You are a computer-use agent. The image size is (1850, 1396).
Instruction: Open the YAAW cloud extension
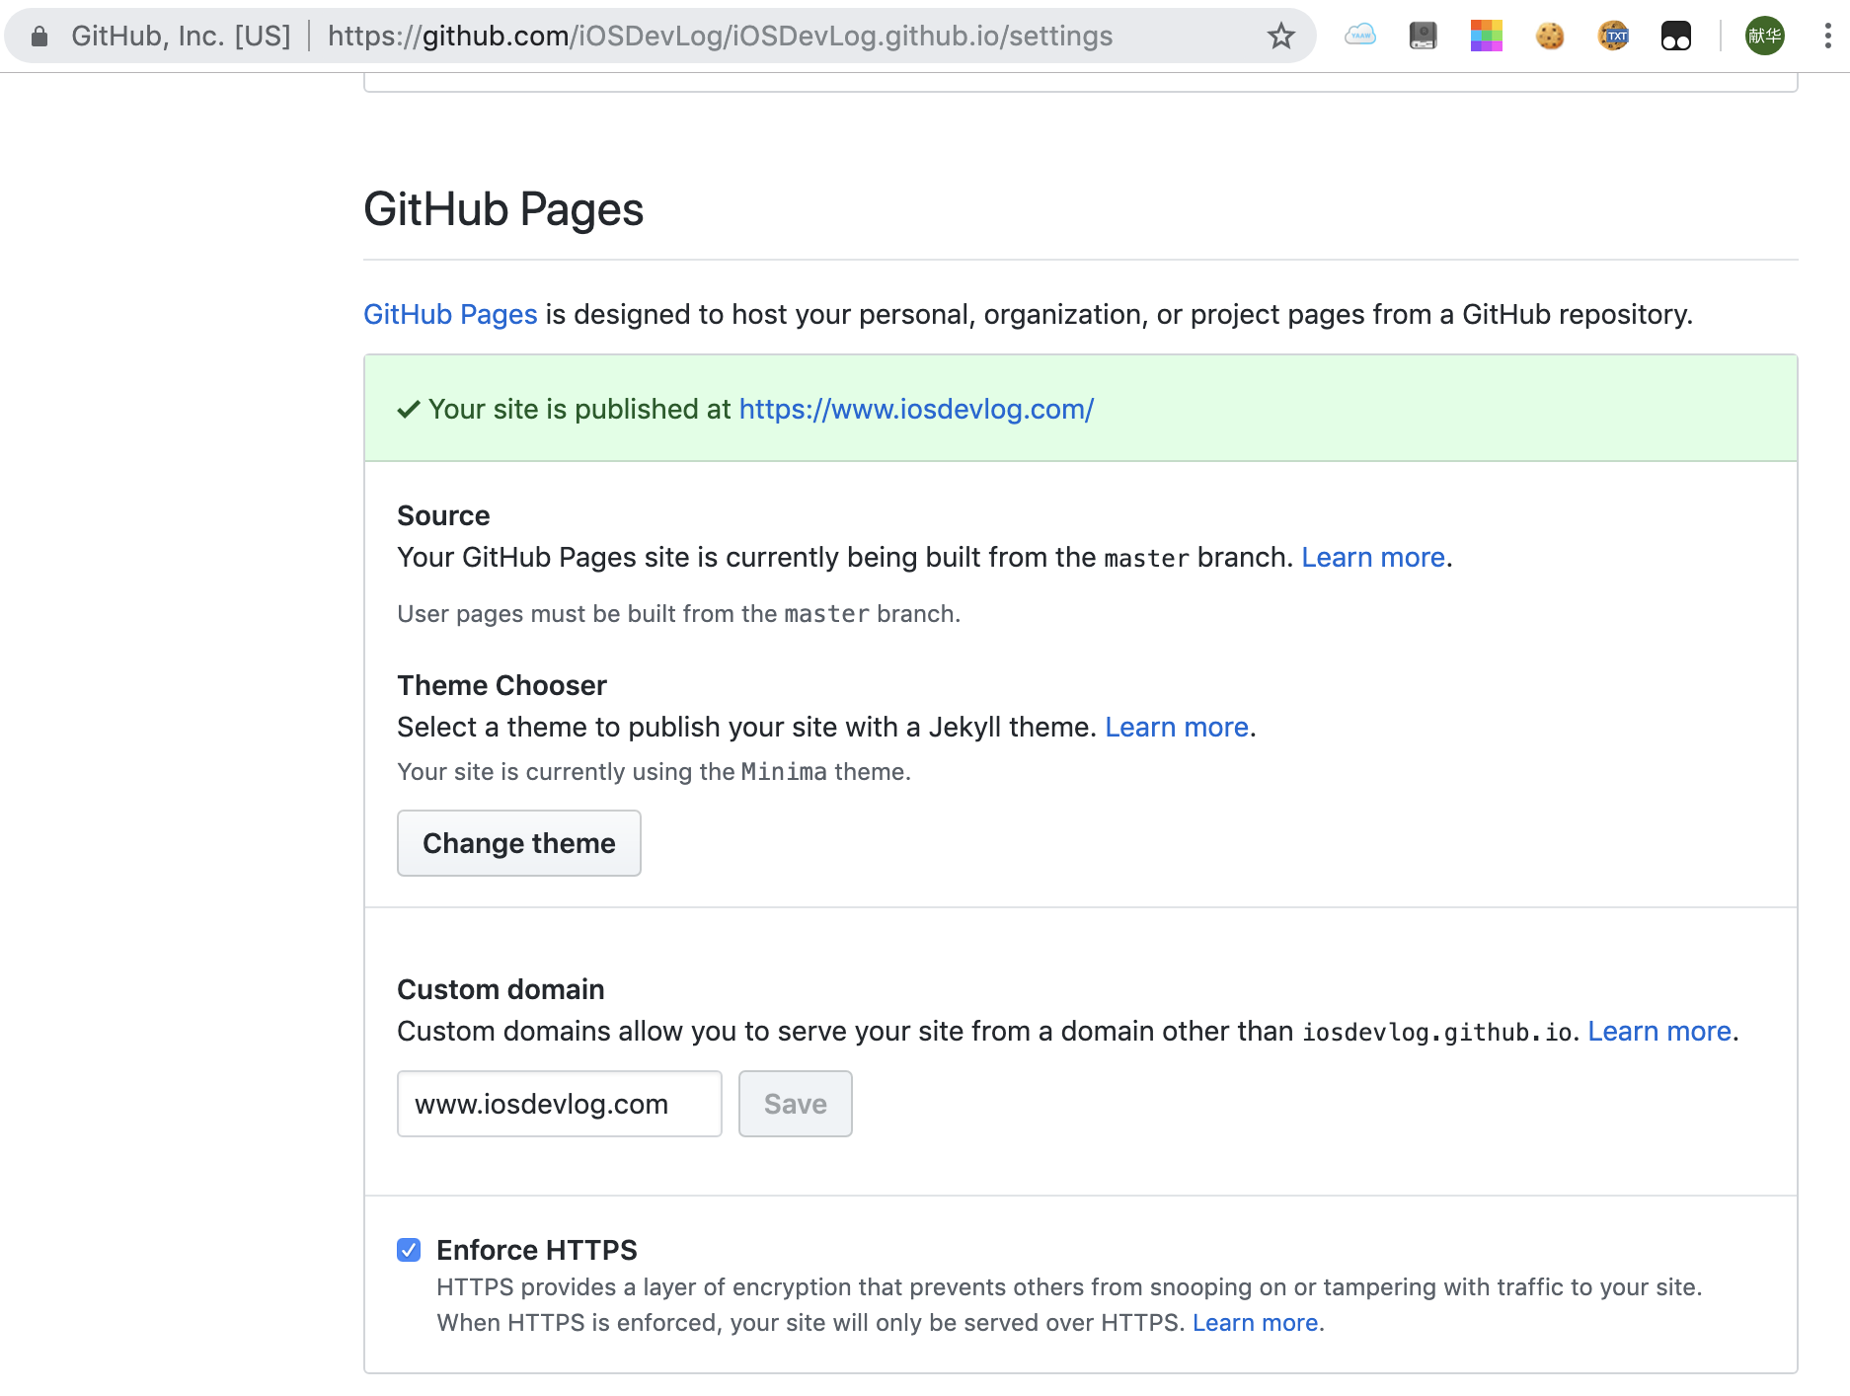pos(1360,36)
